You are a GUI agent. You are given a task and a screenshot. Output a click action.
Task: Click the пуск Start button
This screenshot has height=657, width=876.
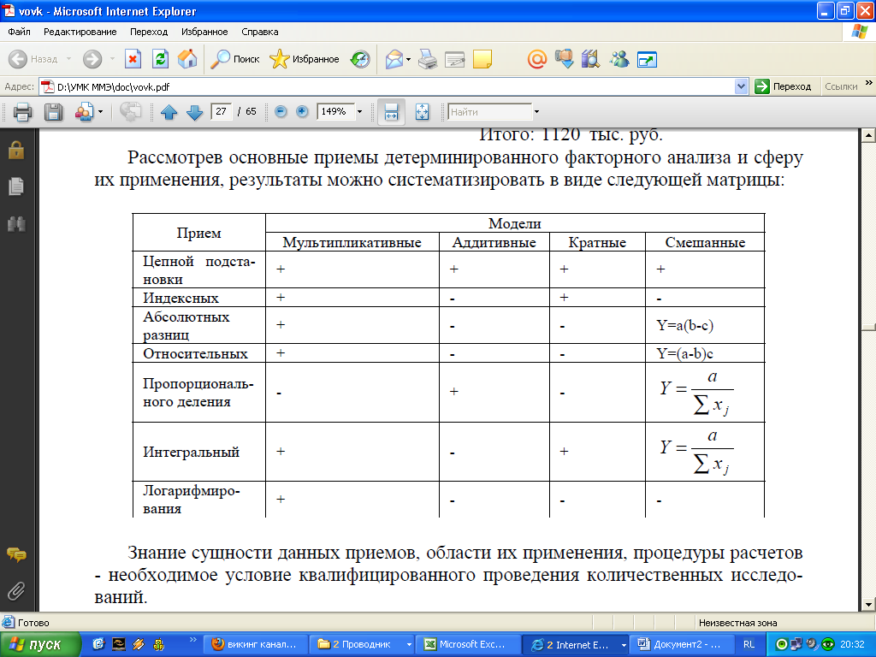[x=41, y=644]
